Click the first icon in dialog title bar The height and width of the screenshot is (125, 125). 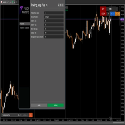[x=59, y=5]
